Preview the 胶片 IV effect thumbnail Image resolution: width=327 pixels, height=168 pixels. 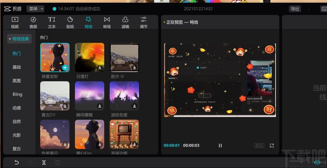pyautogui.click(x=124, y=57)
